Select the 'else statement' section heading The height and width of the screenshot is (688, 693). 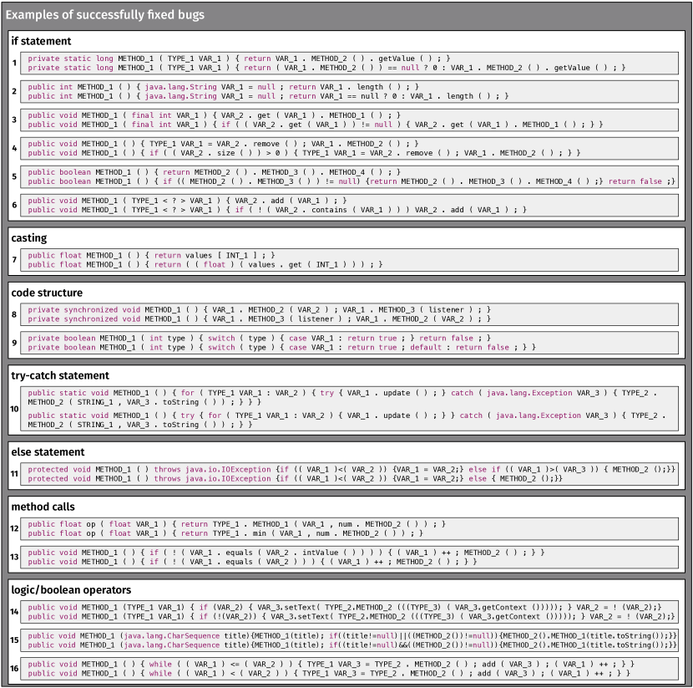coord(48,452)
